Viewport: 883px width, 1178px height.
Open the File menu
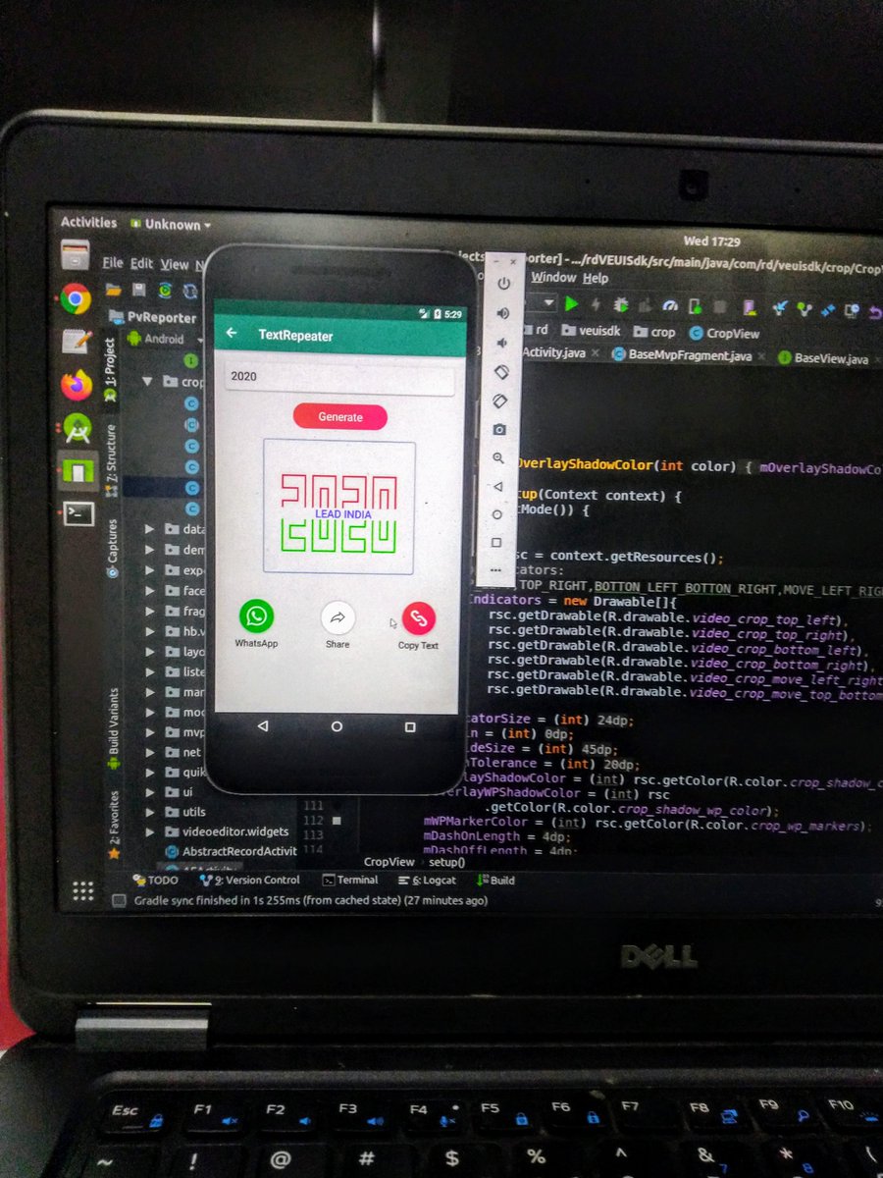(x=113, y=263)
